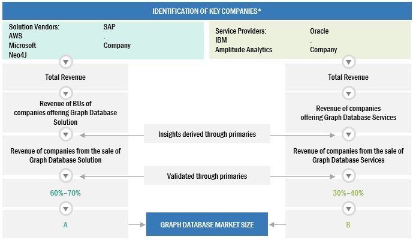
Task: Click the down arrow below the Service Providers box
Action: click(x=348, y=62)
